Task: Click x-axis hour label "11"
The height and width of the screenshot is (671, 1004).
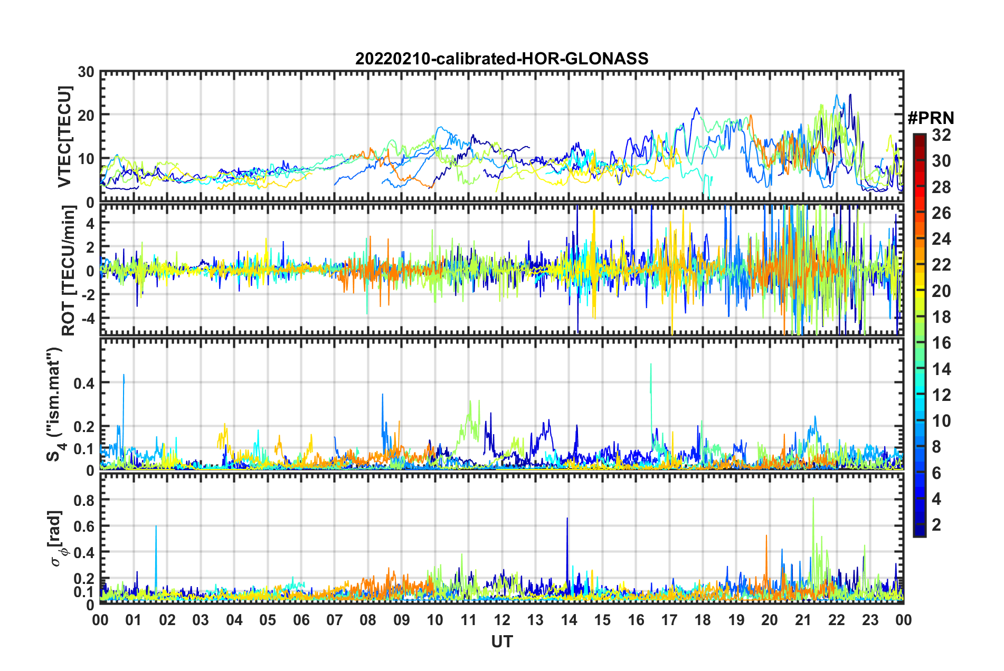Action: point(469,620)
